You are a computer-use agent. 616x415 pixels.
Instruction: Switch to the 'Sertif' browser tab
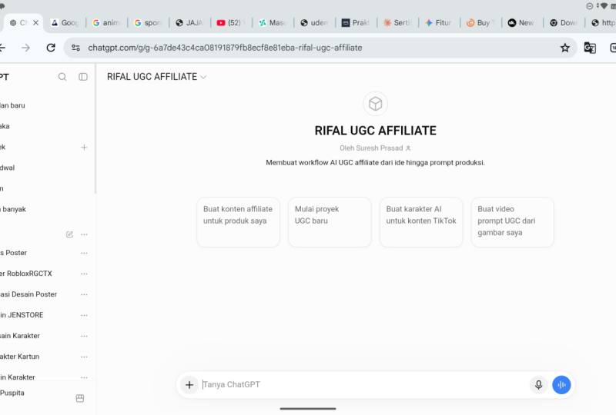398,23
